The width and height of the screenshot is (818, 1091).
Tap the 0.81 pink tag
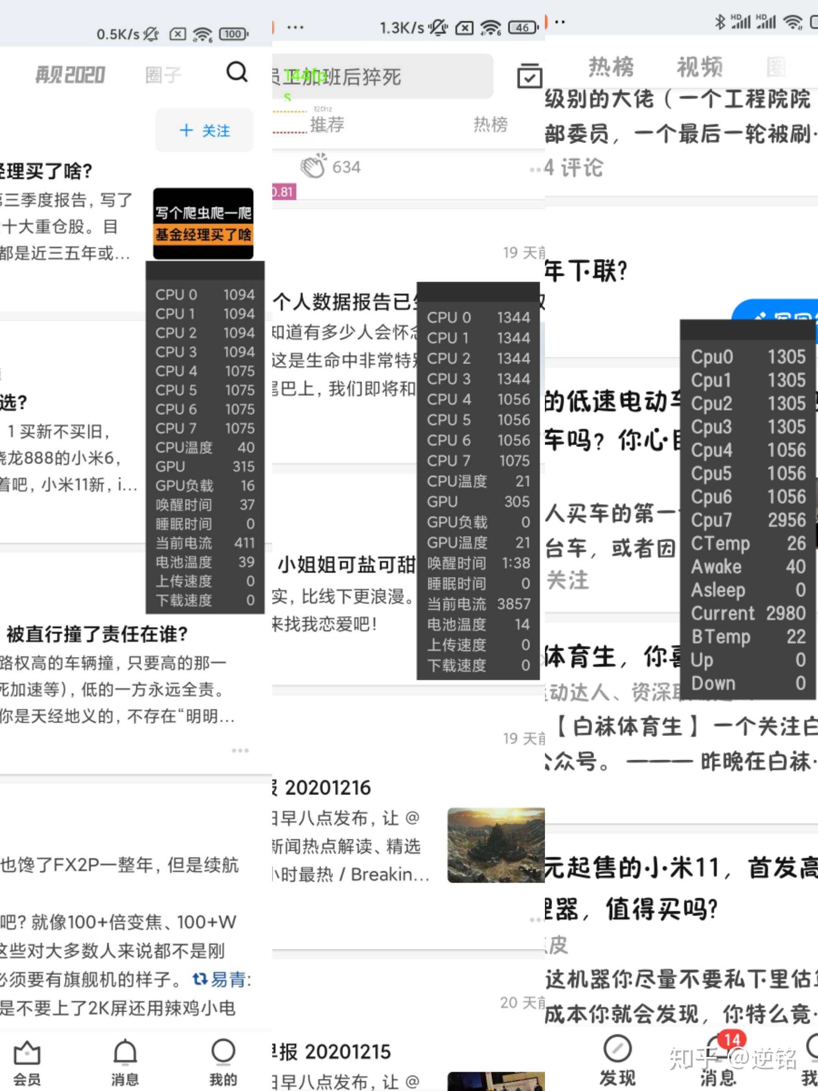click(284, 192)
